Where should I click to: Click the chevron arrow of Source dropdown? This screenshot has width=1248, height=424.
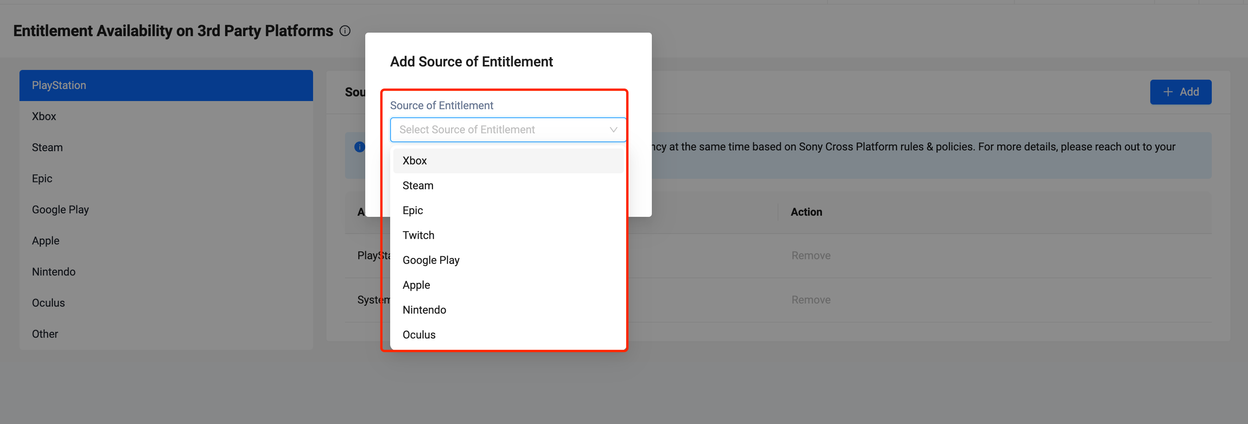(x=613, y=129)
